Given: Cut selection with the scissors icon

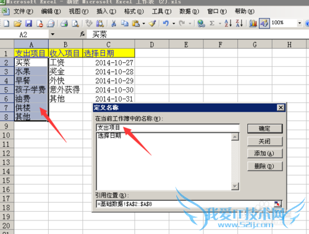Looking at the screenshot, I should 114,23.
